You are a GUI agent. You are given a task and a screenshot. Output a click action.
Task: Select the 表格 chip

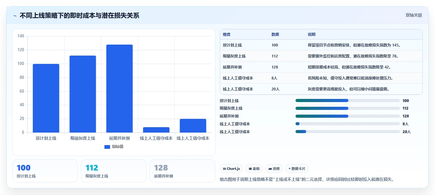pyautogui.click(x=254, y=169)
